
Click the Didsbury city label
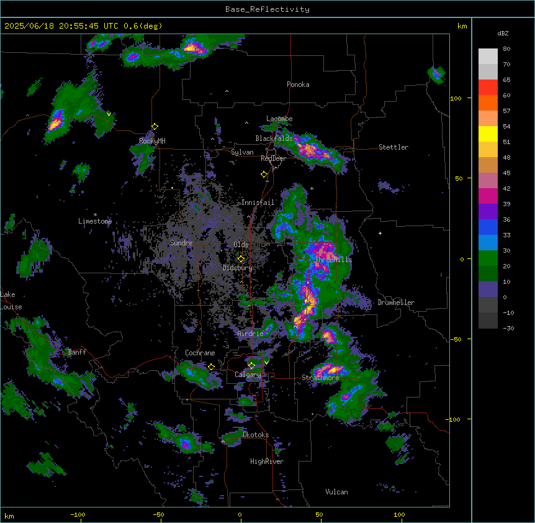(238, 268)
